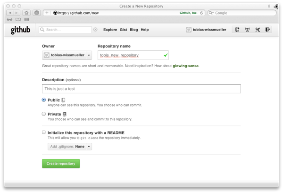Open the Owner dropdown tobias-wissmueller
The image size is (283, 193).
(x=67, y=55)
